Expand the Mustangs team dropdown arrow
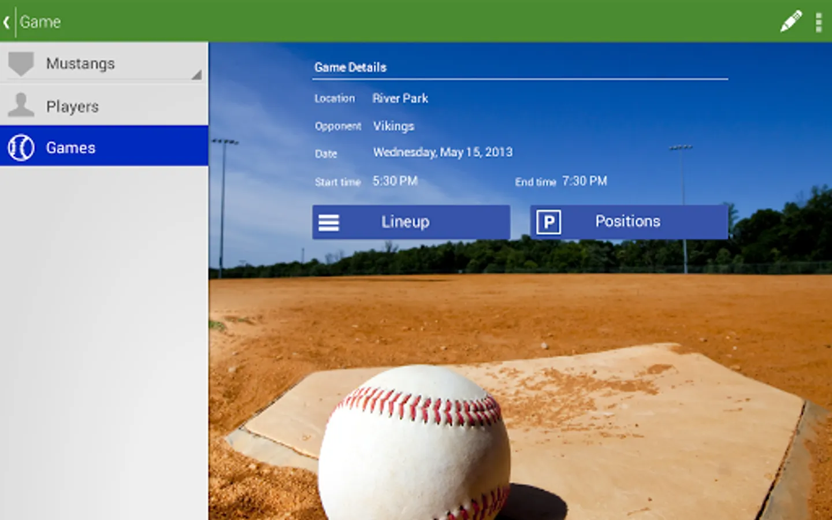The height and width of the screenshot is (520, 832). tap(196, 75)
